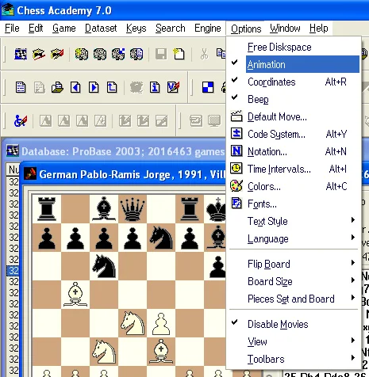Expand the Board Size submenu
369x377 pixels.
[x=294, y=281]
